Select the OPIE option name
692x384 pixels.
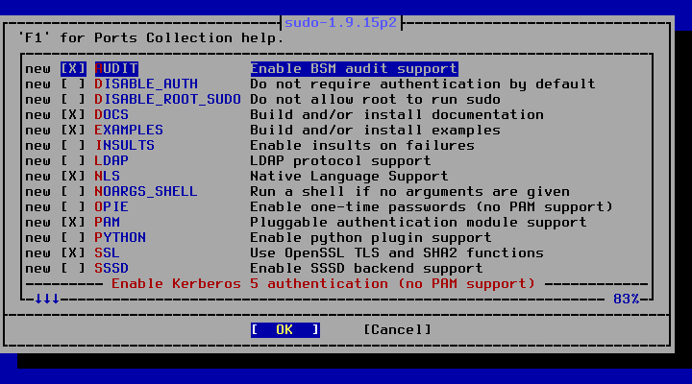tap(111, 207)
